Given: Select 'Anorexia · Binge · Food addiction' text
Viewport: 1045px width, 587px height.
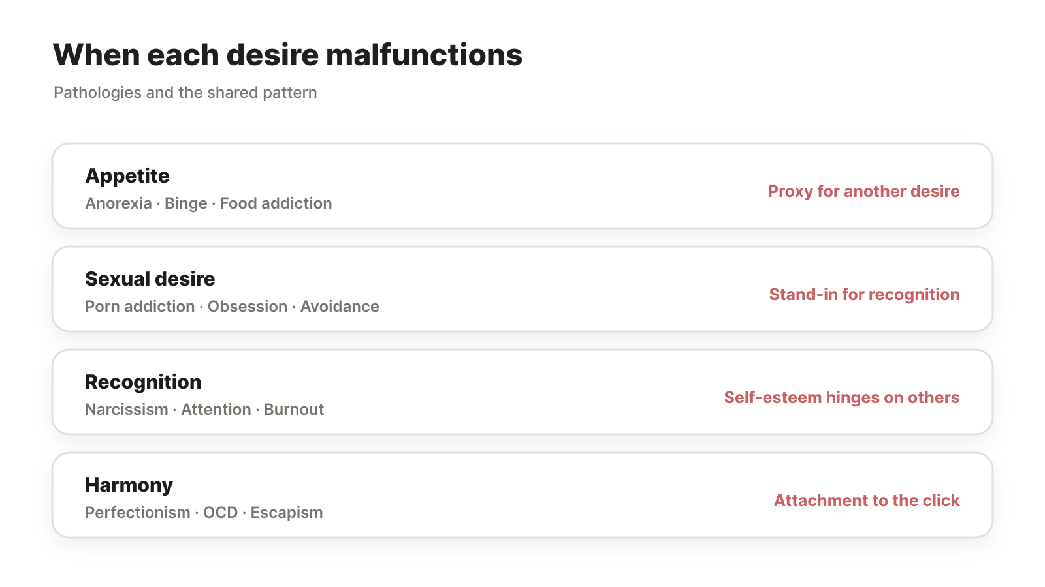Looking at the screenshot, I should 208,203.
